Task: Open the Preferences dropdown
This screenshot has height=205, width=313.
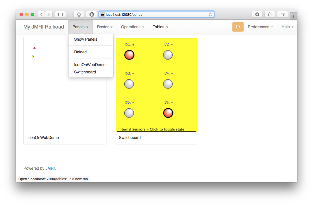Action: tap(260, 27)
